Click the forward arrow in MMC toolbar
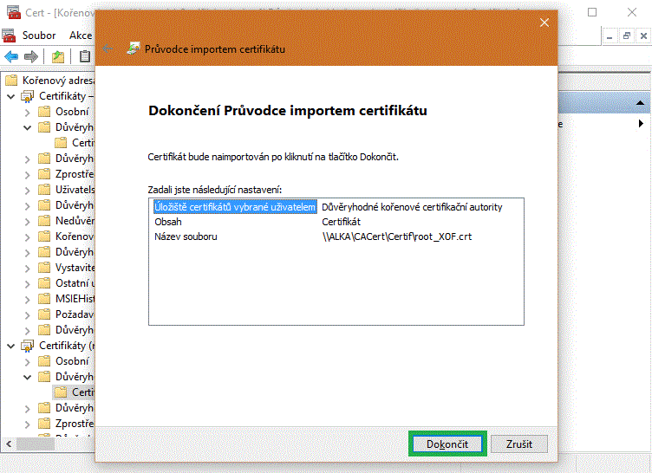Image resolution: width=652 pixels, height=473 pixels. tap(31, 56)
